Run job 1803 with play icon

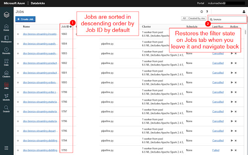click(x=232, y=53)
